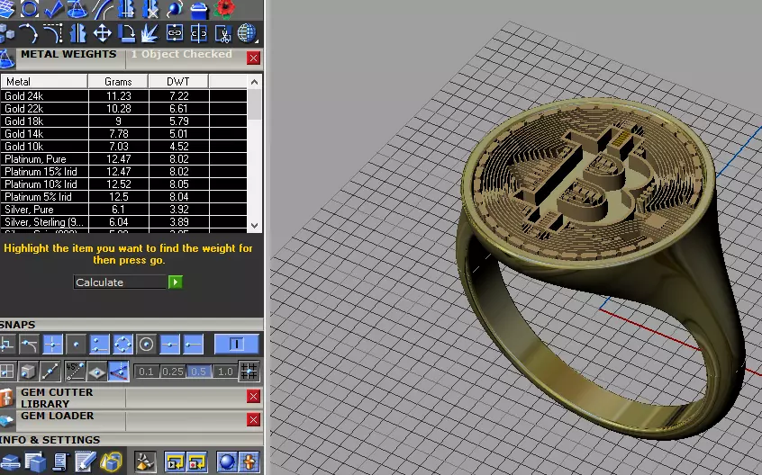
Task: Select the rotate 2D tool
Action: pyautogui.click(x=126, y=33)
